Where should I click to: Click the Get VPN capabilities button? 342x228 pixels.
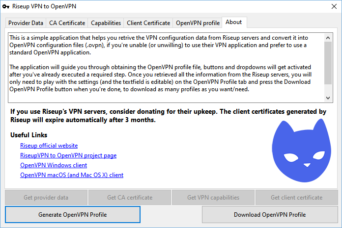(x=213, y=198)
